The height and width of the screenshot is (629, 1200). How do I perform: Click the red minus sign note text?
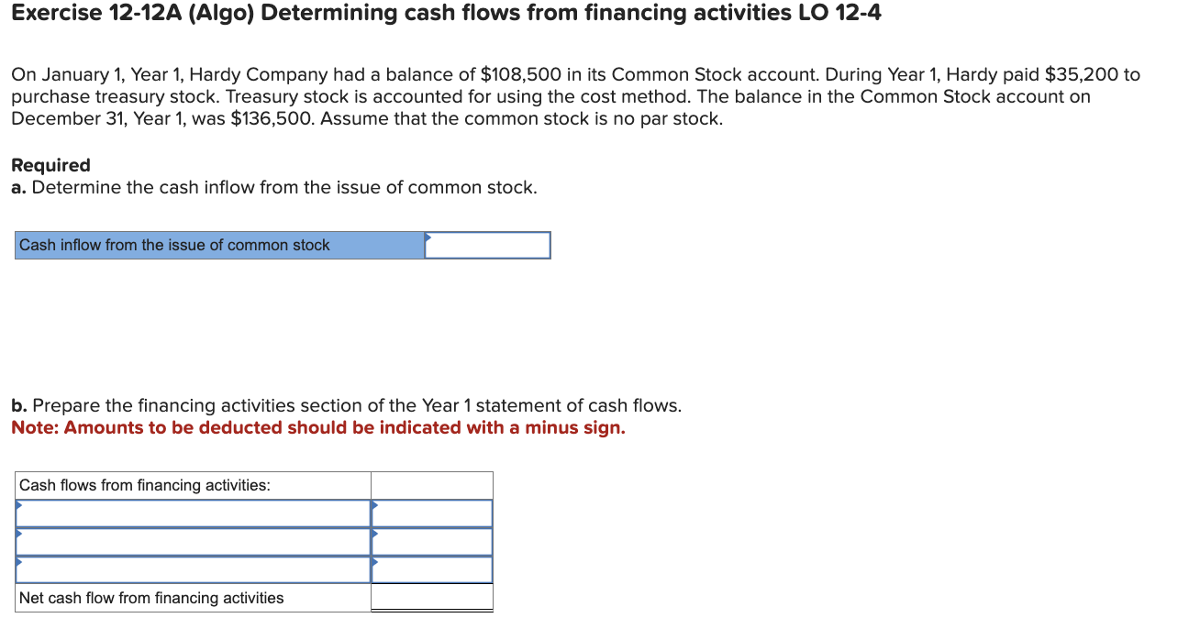317,427
